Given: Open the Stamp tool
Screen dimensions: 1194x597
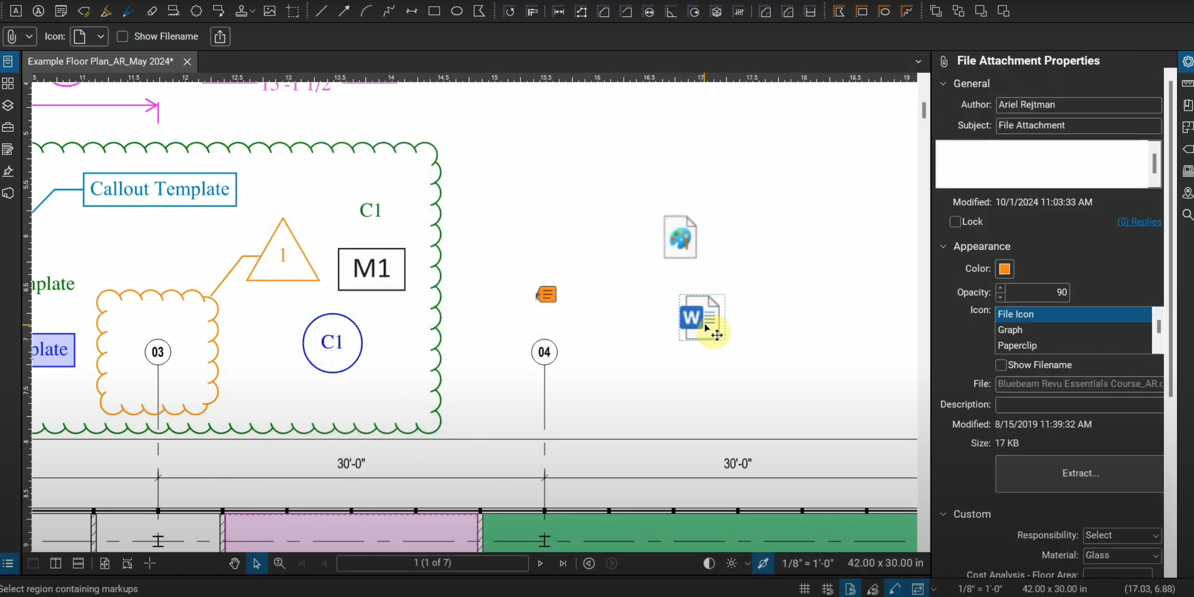Looking at the screenshot, I should point(241,11).
